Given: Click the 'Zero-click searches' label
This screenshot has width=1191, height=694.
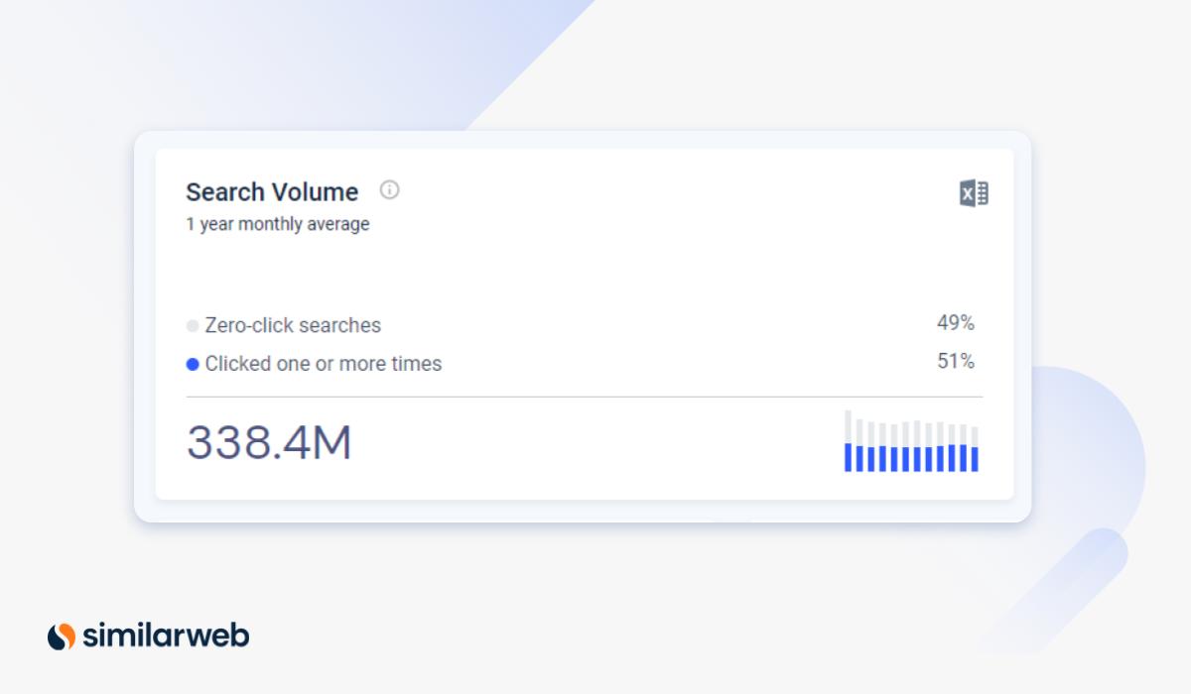Looking at the screenshot, I should [293, 325].
